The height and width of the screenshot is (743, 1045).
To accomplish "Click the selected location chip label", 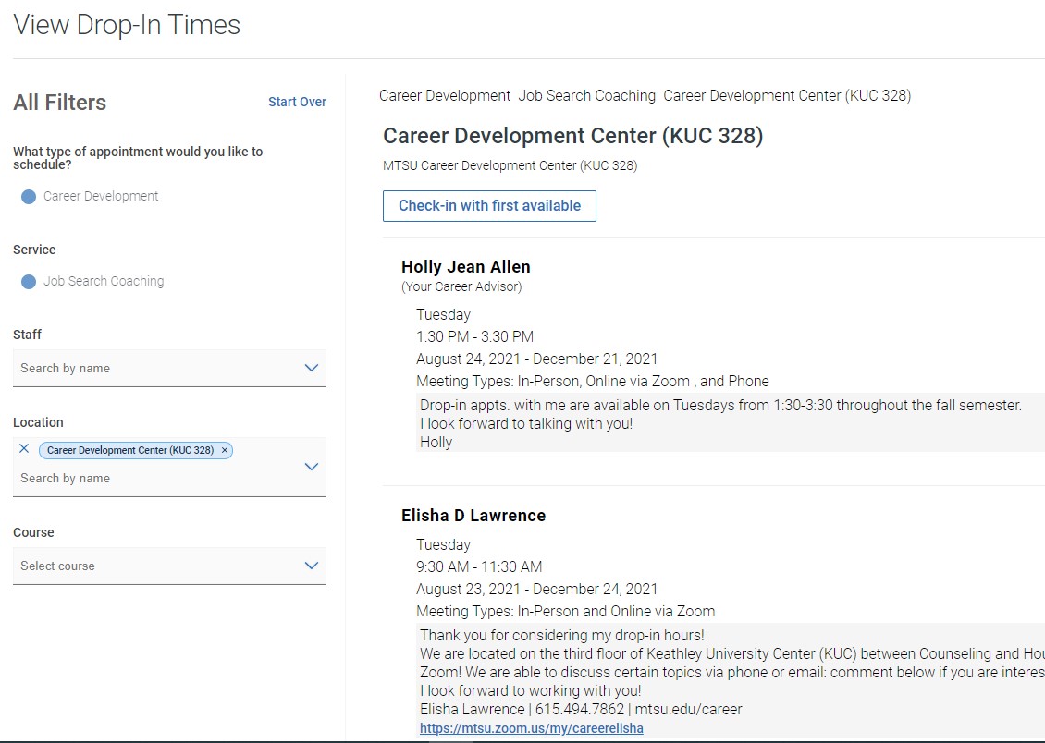I will click(129, 451).
